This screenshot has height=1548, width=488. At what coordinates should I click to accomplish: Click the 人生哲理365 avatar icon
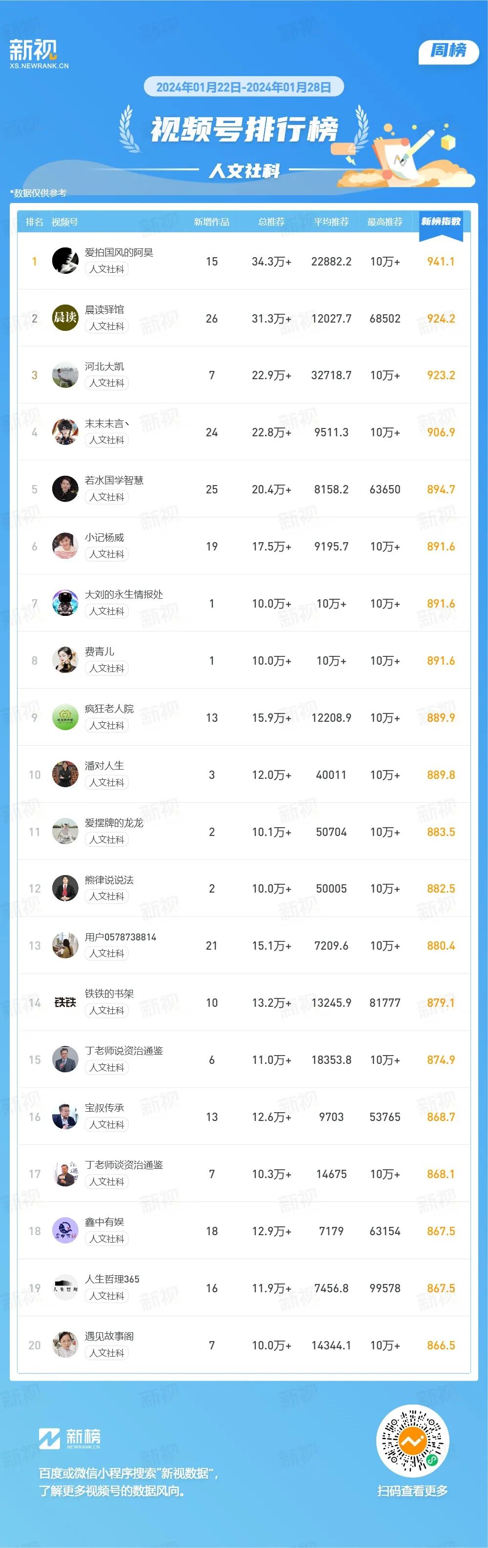pyautogui.click(x=65, y=1288)
